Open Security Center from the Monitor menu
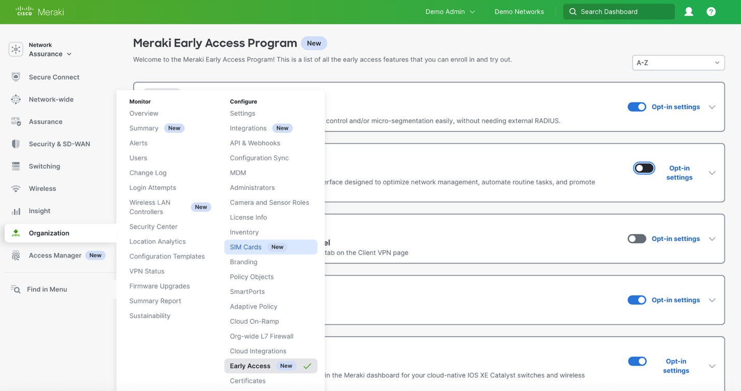The height and width of the screenshot is (391, 741). pos(153,227)
